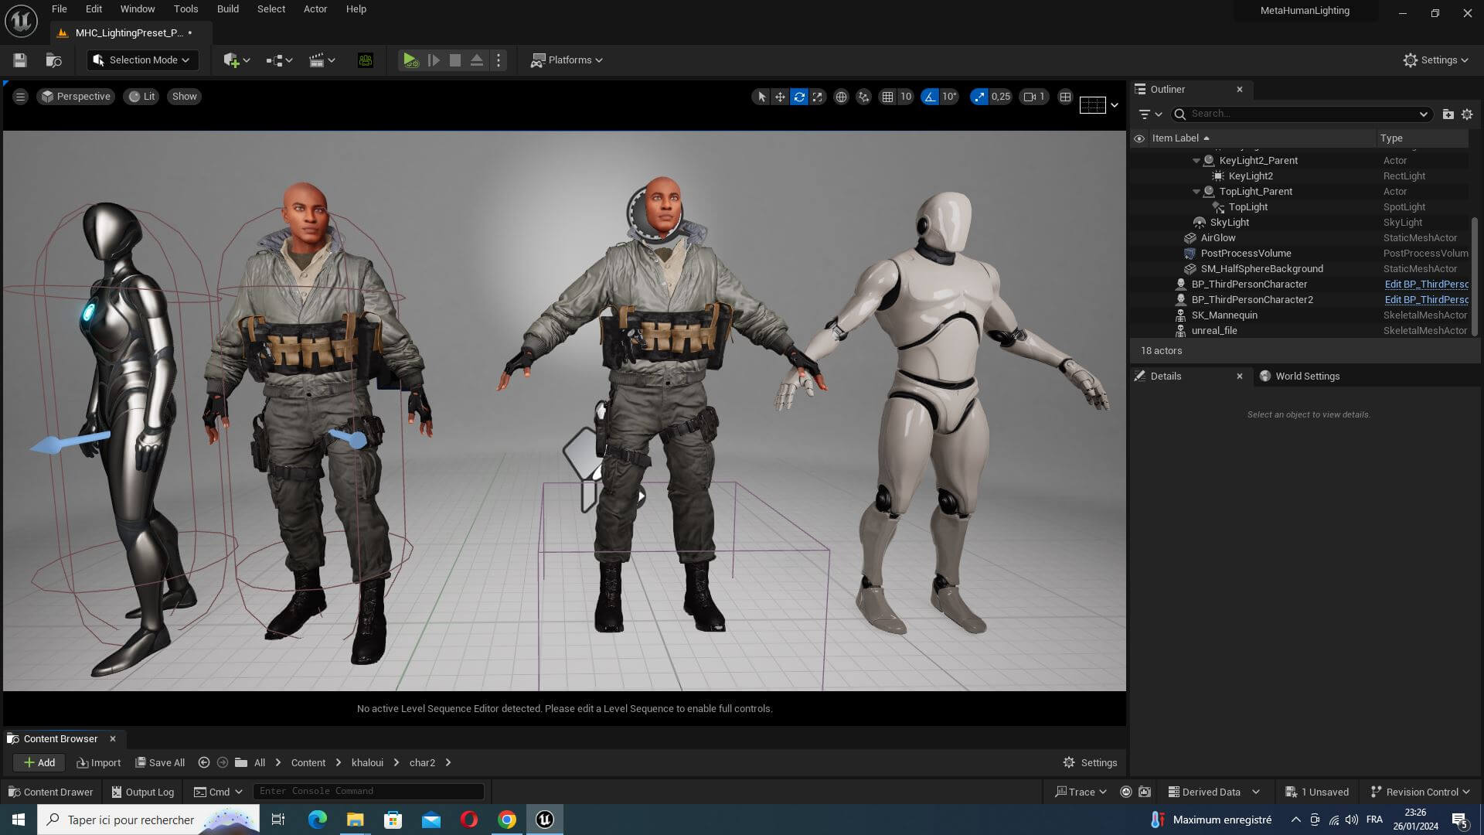Screen dimensions: 1484x835
Task: Toggle the Outliner visibility eye column header
Action: tap(1139, 138)
